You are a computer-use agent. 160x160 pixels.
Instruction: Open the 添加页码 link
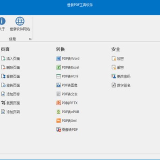[13, 112]
